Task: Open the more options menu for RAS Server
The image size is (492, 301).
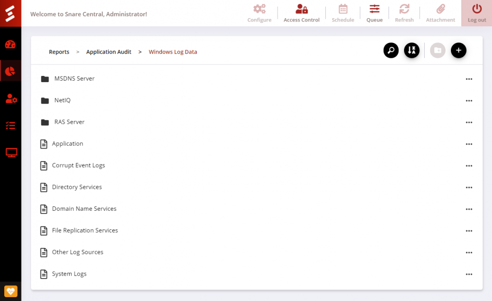Action: coord(469,122)
